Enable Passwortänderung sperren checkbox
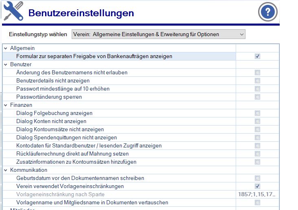Image resolution: width=298 pixels, height=210 pixels. (257, 97)
